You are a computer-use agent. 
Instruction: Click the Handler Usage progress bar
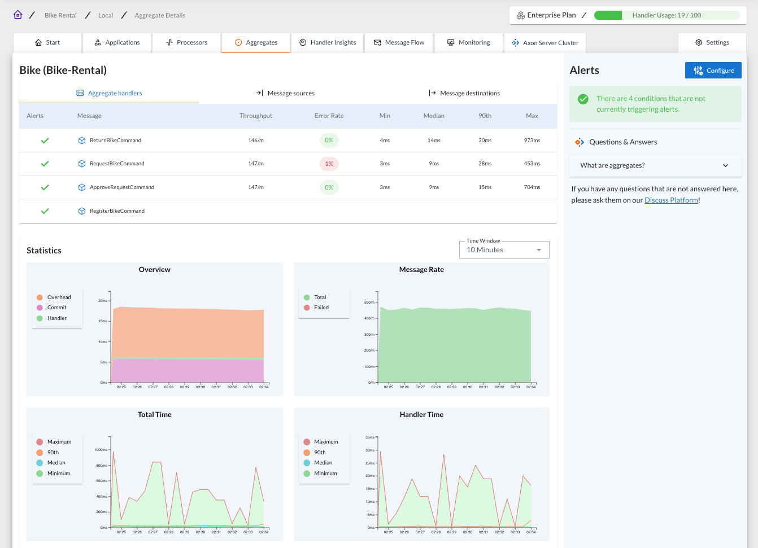(x=667, y=15)
